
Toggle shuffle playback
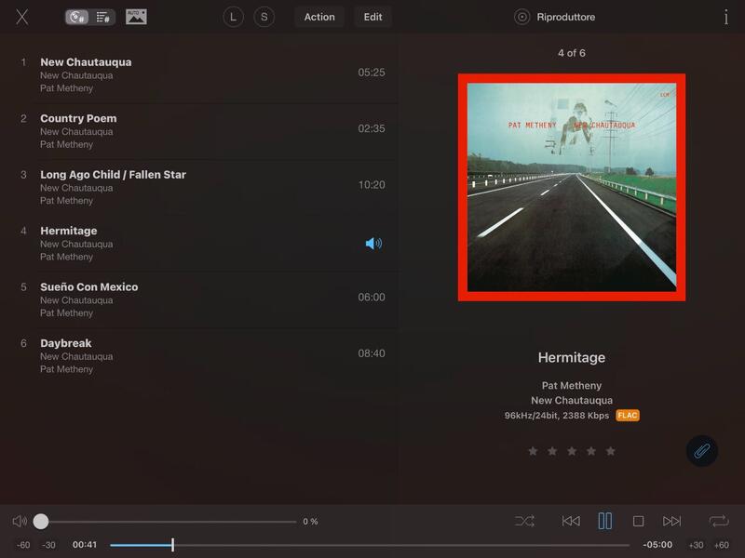524,522
